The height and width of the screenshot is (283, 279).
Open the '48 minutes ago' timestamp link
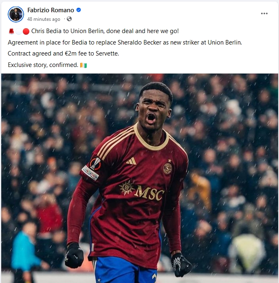[x=44, y=19]
